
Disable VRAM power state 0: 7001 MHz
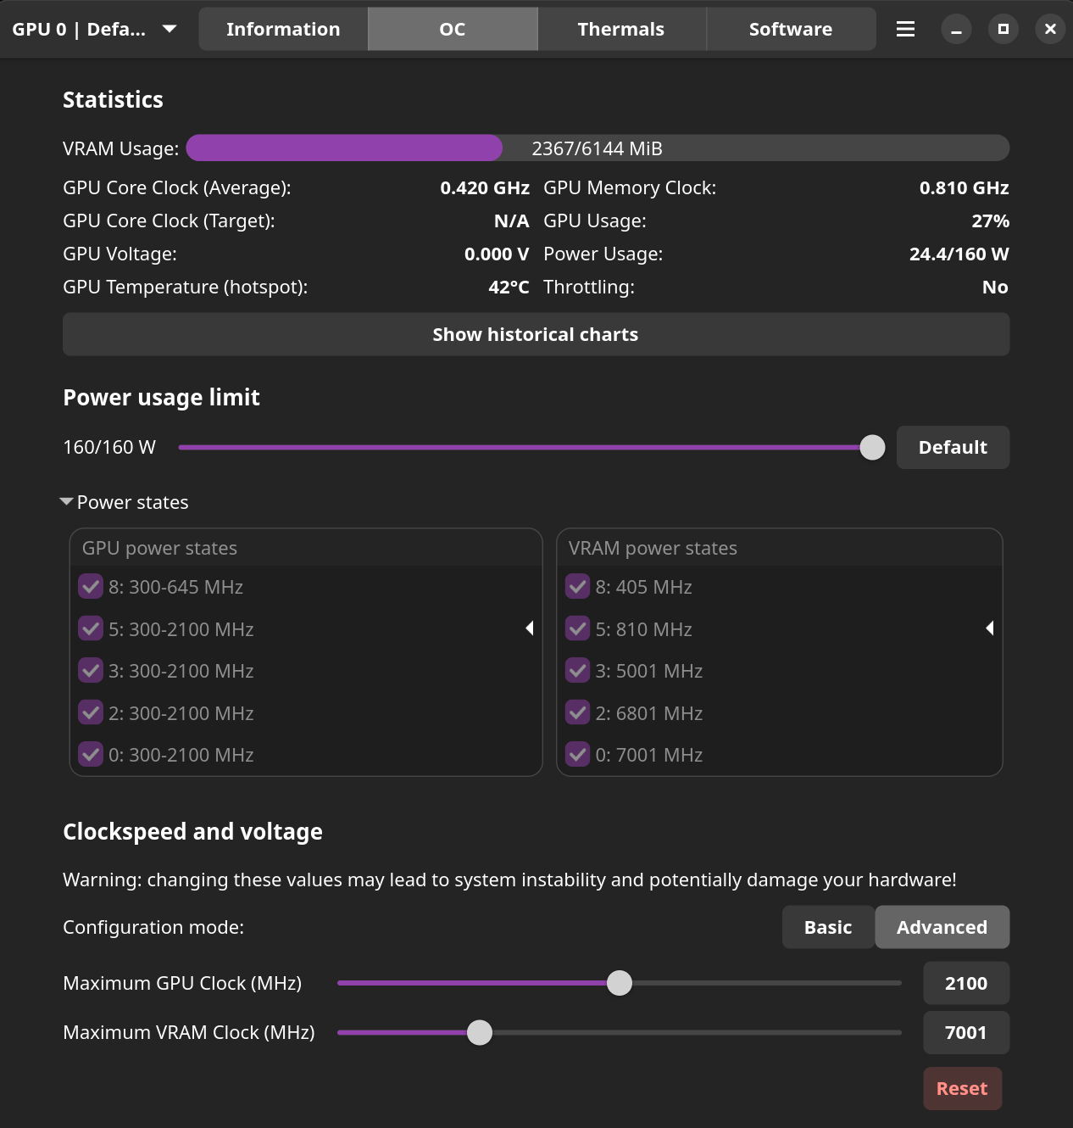click(x=578, y=755)
